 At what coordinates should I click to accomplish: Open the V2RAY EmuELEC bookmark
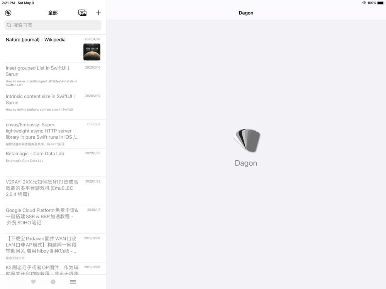click(x=53, y=191)
